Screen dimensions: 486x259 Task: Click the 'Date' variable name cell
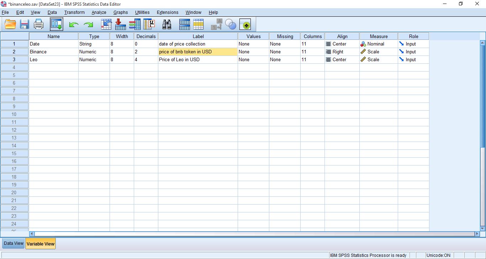[54, 44]
